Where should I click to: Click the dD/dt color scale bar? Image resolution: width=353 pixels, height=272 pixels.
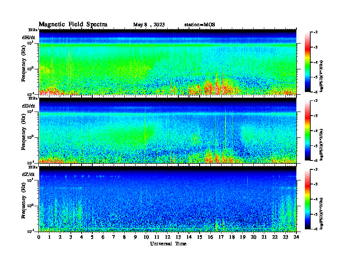click(307, 131)
